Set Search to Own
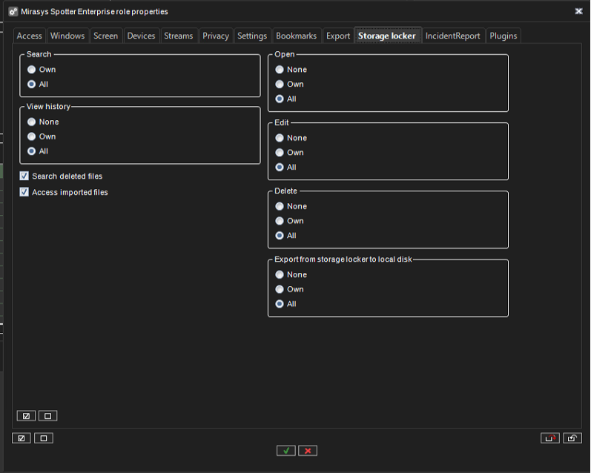Screen dimensions: 591x473 pyautogui.click(x=32, y=70)
